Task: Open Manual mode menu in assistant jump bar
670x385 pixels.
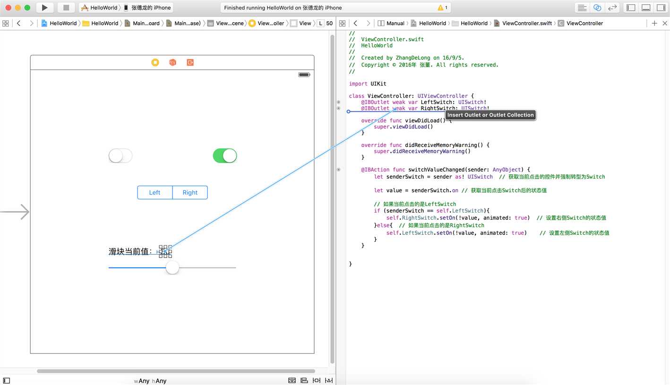Action: tap(391, 23)
